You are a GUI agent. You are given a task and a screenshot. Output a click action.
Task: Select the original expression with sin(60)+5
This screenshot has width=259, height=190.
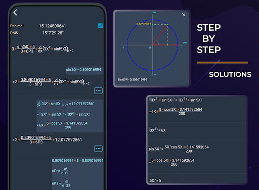click(x=42, y=49)
